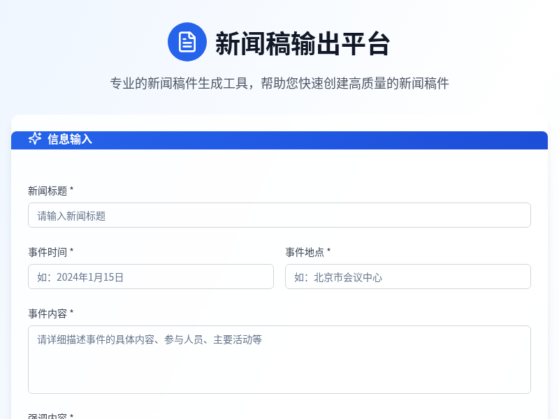This screenshot has height=419, width=559.
Task: Select the 事件地点 input field
Action: (408, 277)
